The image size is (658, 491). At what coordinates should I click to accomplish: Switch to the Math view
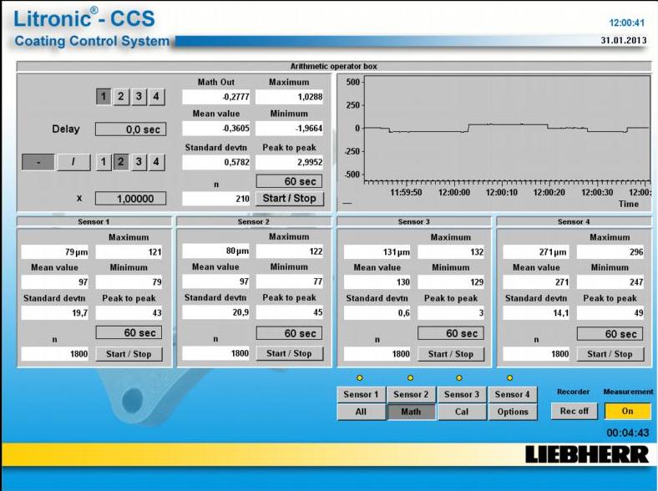point(411,412)
